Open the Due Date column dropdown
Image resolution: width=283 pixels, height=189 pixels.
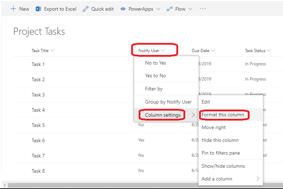tap(213, 50)
